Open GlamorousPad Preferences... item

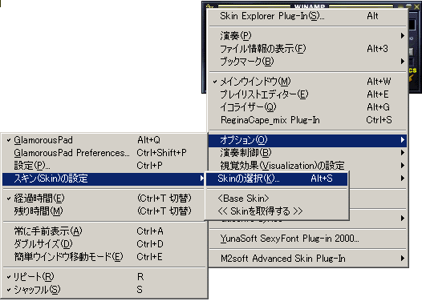105,153
